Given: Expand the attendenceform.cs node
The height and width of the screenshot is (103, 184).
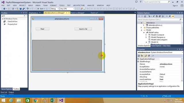Looking at the screenshot, I should pyautogui.click(x=144, y=25).
